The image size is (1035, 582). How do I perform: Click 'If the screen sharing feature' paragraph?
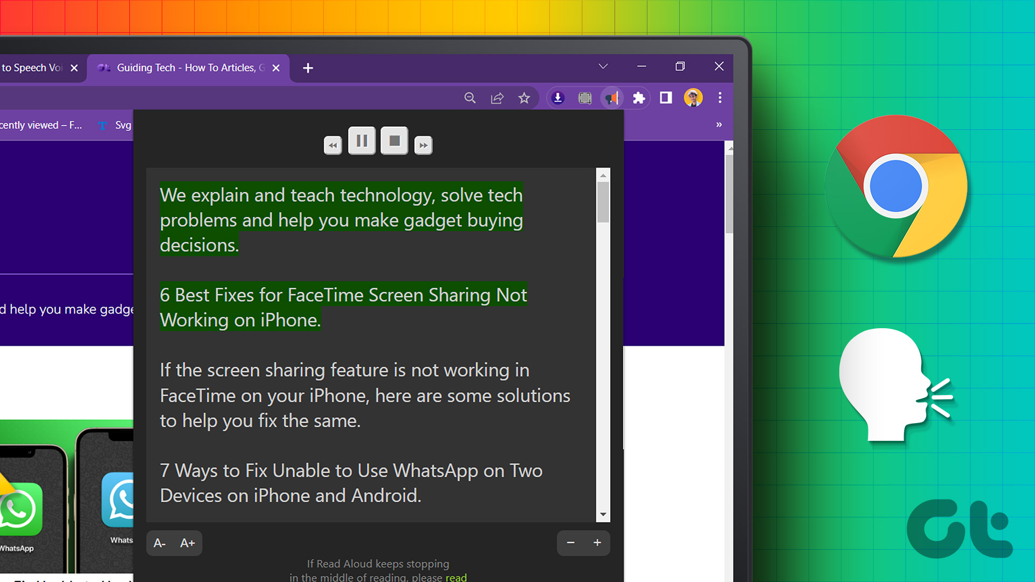pos(365,396)
